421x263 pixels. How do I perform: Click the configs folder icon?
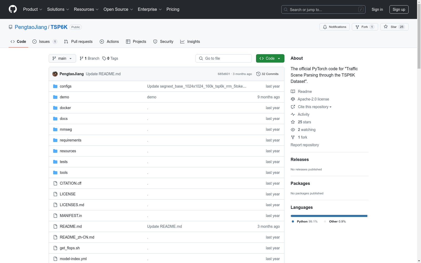tap(55, 86)
